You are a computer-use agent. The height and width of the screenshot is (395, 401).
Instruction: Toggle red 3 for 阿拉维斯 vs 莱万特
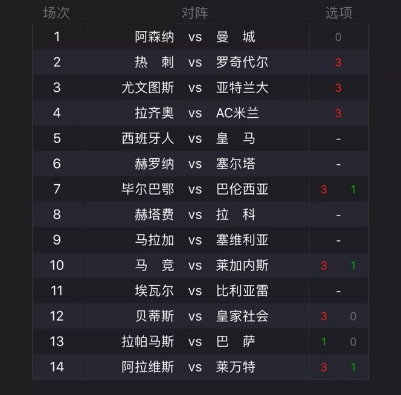[324, 367]
